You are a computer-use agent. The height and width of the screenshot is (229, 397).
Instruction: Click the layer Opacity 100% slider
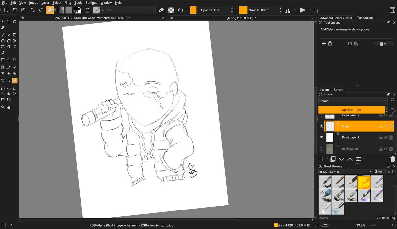click(352, 110)
